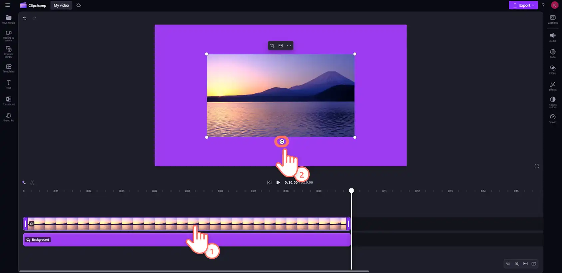Image resolution: width=562 pixels, height=273 pixels.
Task: Select the My video title tab
Action: (x=61, y=5)
